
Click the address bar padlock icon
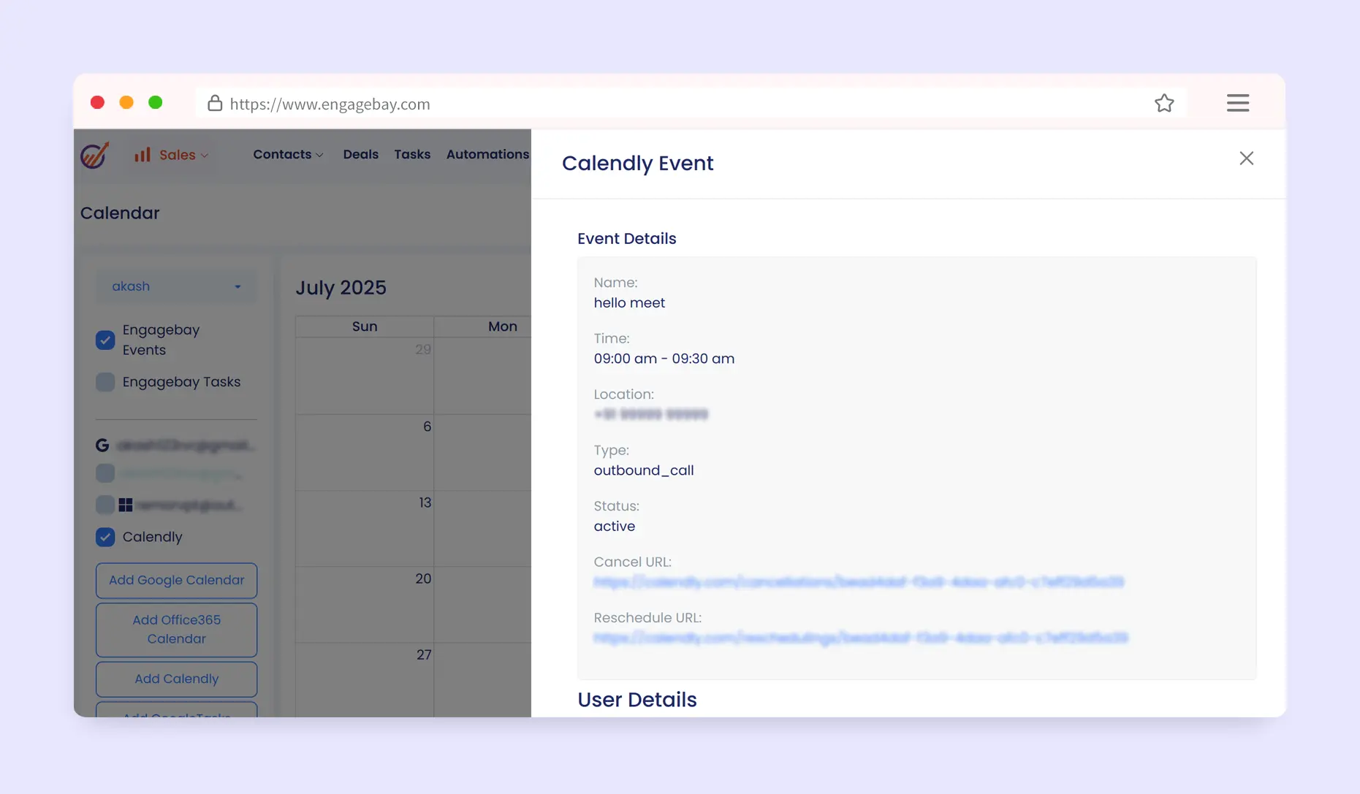tap(215, 104)
